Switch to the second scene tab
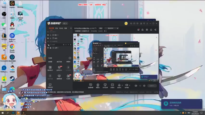205x115 pixels. (56, 28)
